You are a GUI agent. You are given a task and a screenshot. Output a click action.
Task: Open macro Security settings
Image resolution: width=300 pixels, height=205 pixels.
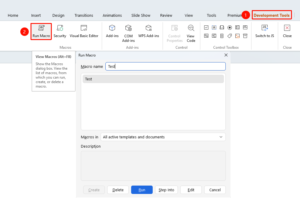(x=60, y=31)
